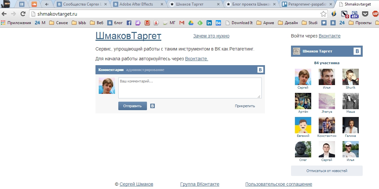Open the VK блог bookmark
The image size is (379, 189).
[x=115, y=23]
